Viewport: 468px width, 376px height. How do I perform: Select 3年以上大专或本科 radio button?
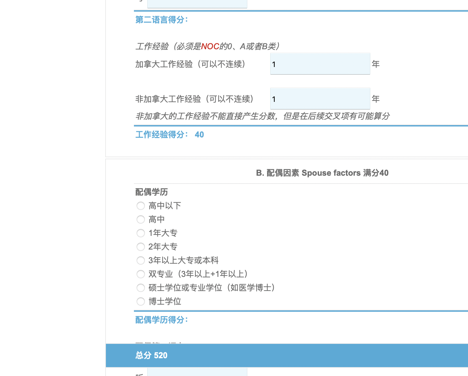pos(141,260)
